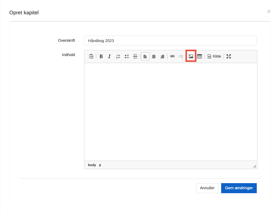Click the Annuller button

[x=207, y=188]
